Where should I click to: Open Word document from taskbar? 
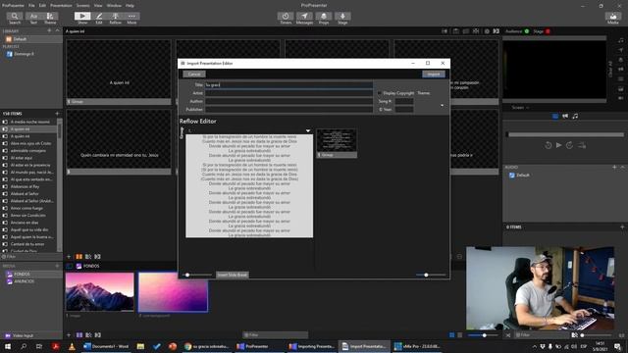107,346
